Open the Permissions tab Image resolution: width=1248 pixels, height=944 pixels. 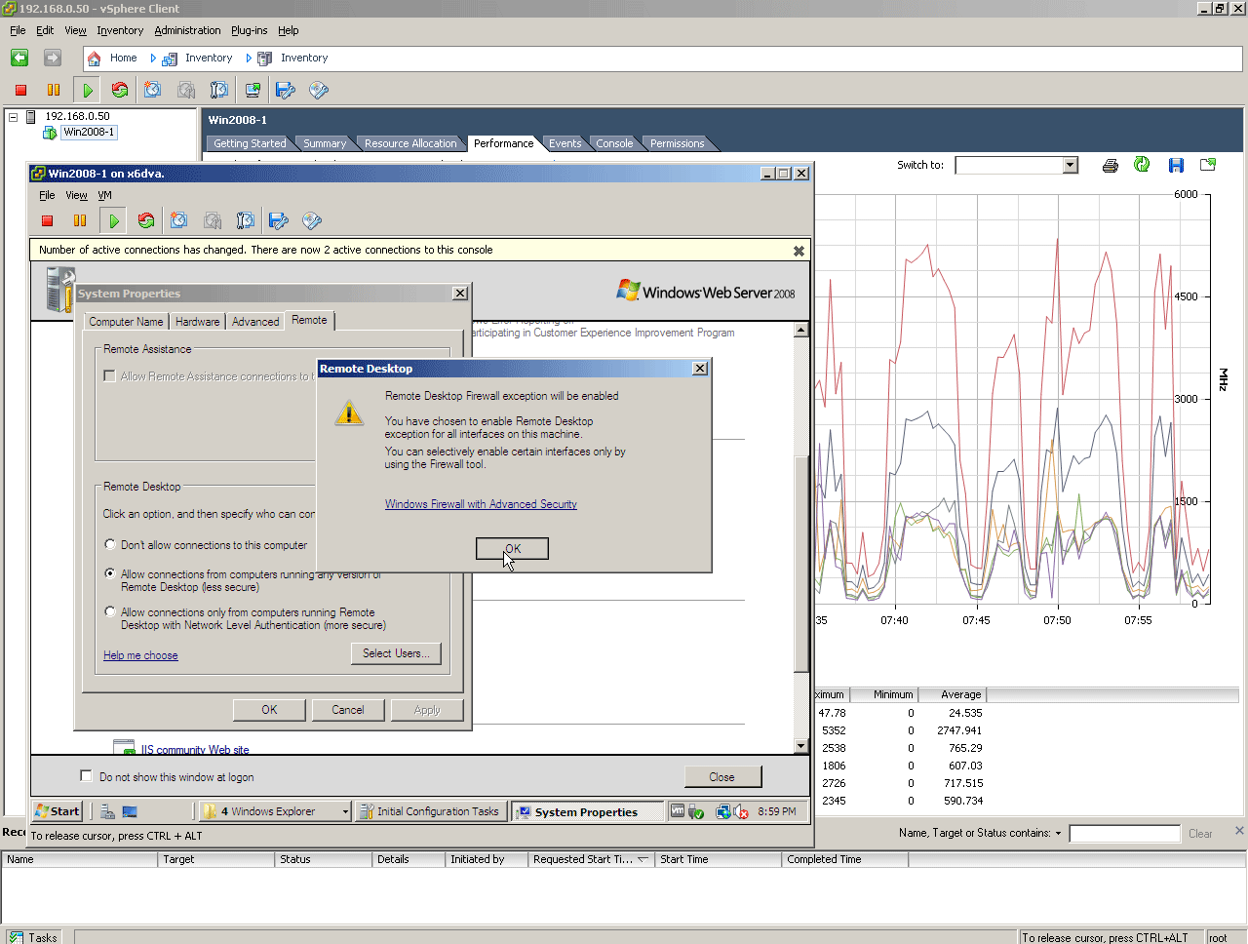point(677,143)
